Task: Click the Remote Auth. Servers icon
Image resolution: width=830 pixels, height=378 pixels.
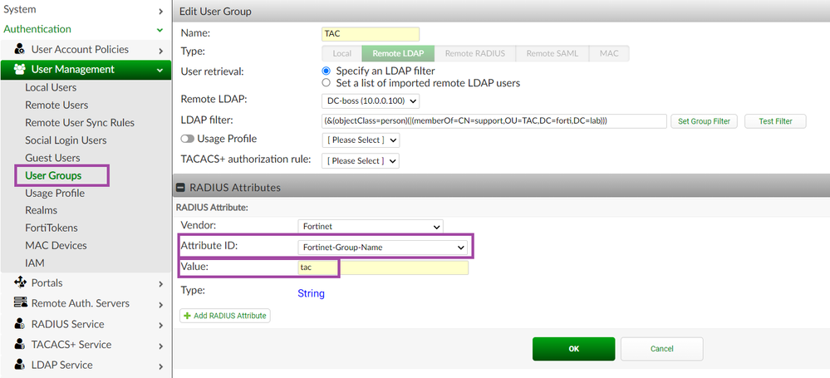Action: pyautogui.click(x=20, y=303)
